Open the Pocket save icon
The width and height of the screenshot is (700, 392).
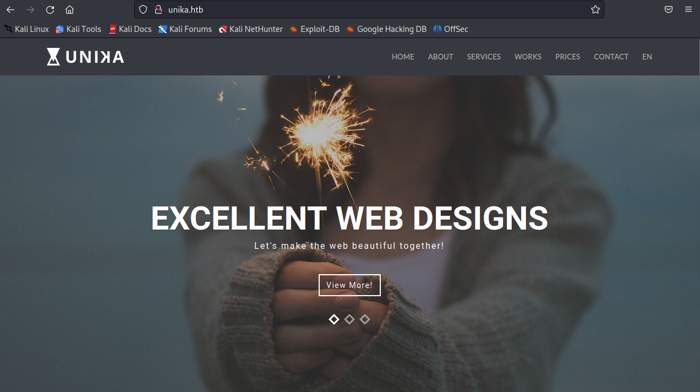coord(669,9)
